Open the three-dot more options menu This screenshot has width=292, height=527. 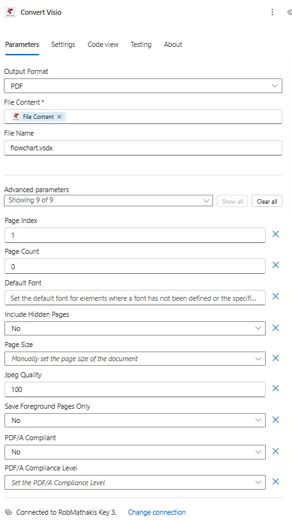pos(272,12)
